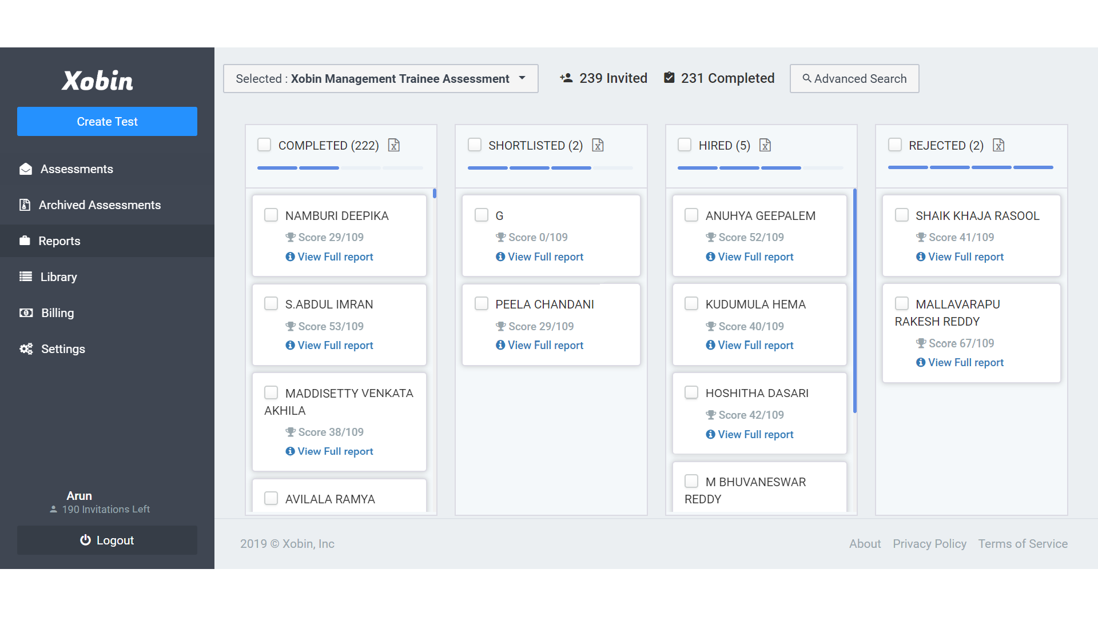Viewport: 1098px width, 617px height.
Task: Check the checkbox beside SHAIK KHAJA RASOOL
Action: click(x=902, y=215)
